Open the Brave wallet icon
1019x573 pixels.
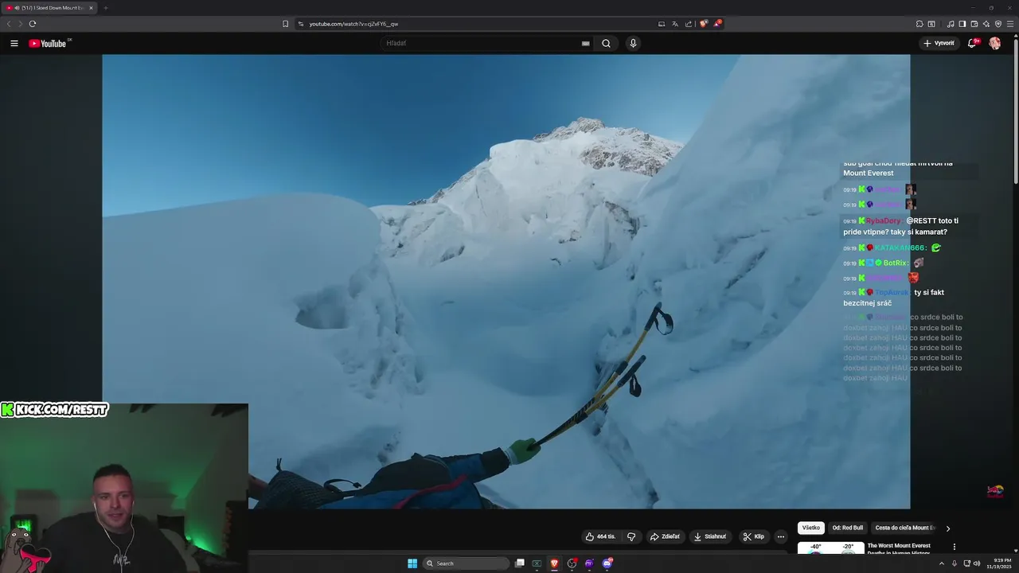pos(974,24)
